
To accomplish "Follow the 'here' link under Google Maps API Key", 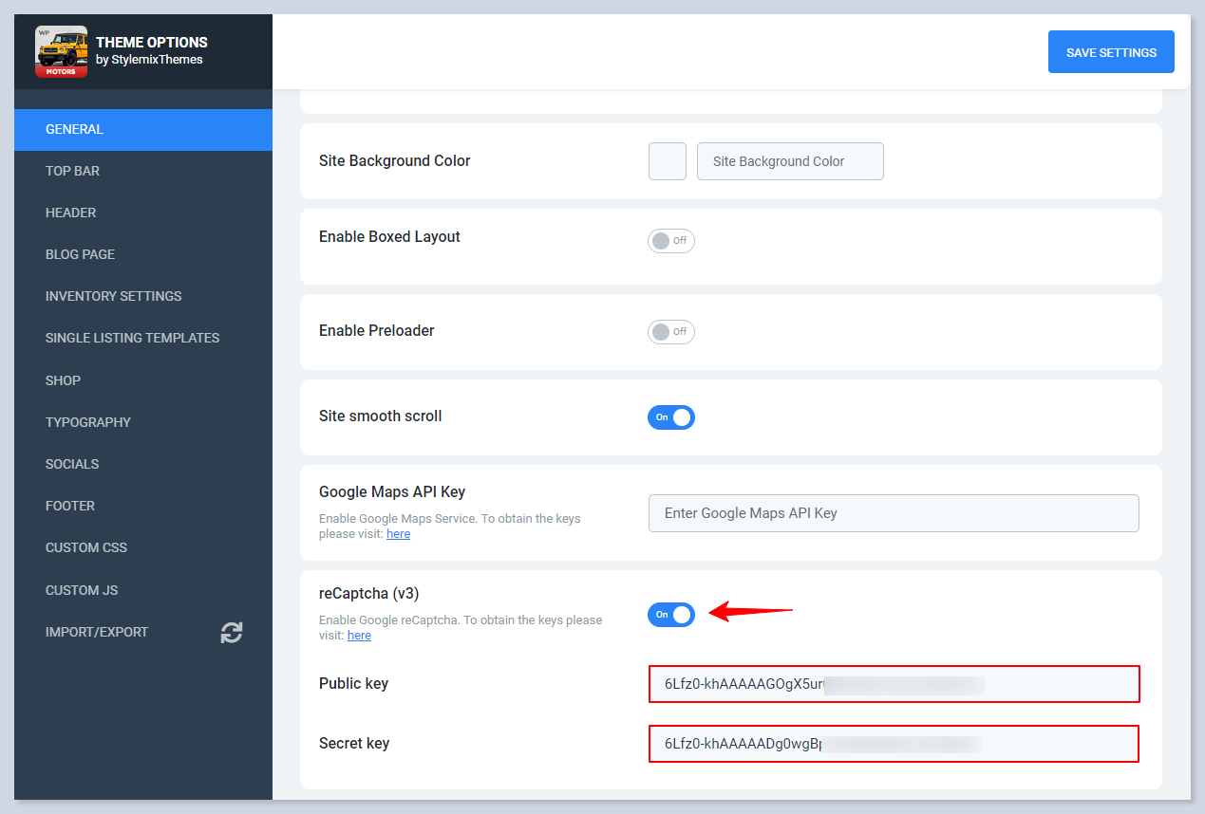I will pyautogui.click(x=398, y=534).
